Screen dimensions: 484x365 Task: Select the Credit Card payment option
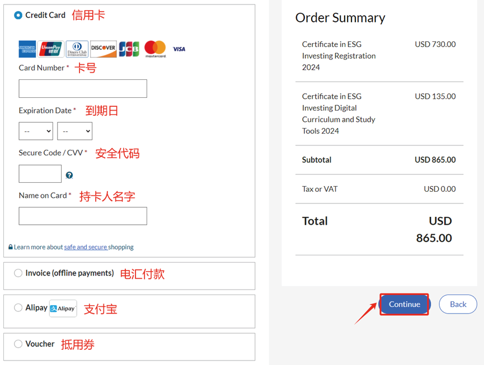click(17, 15)
